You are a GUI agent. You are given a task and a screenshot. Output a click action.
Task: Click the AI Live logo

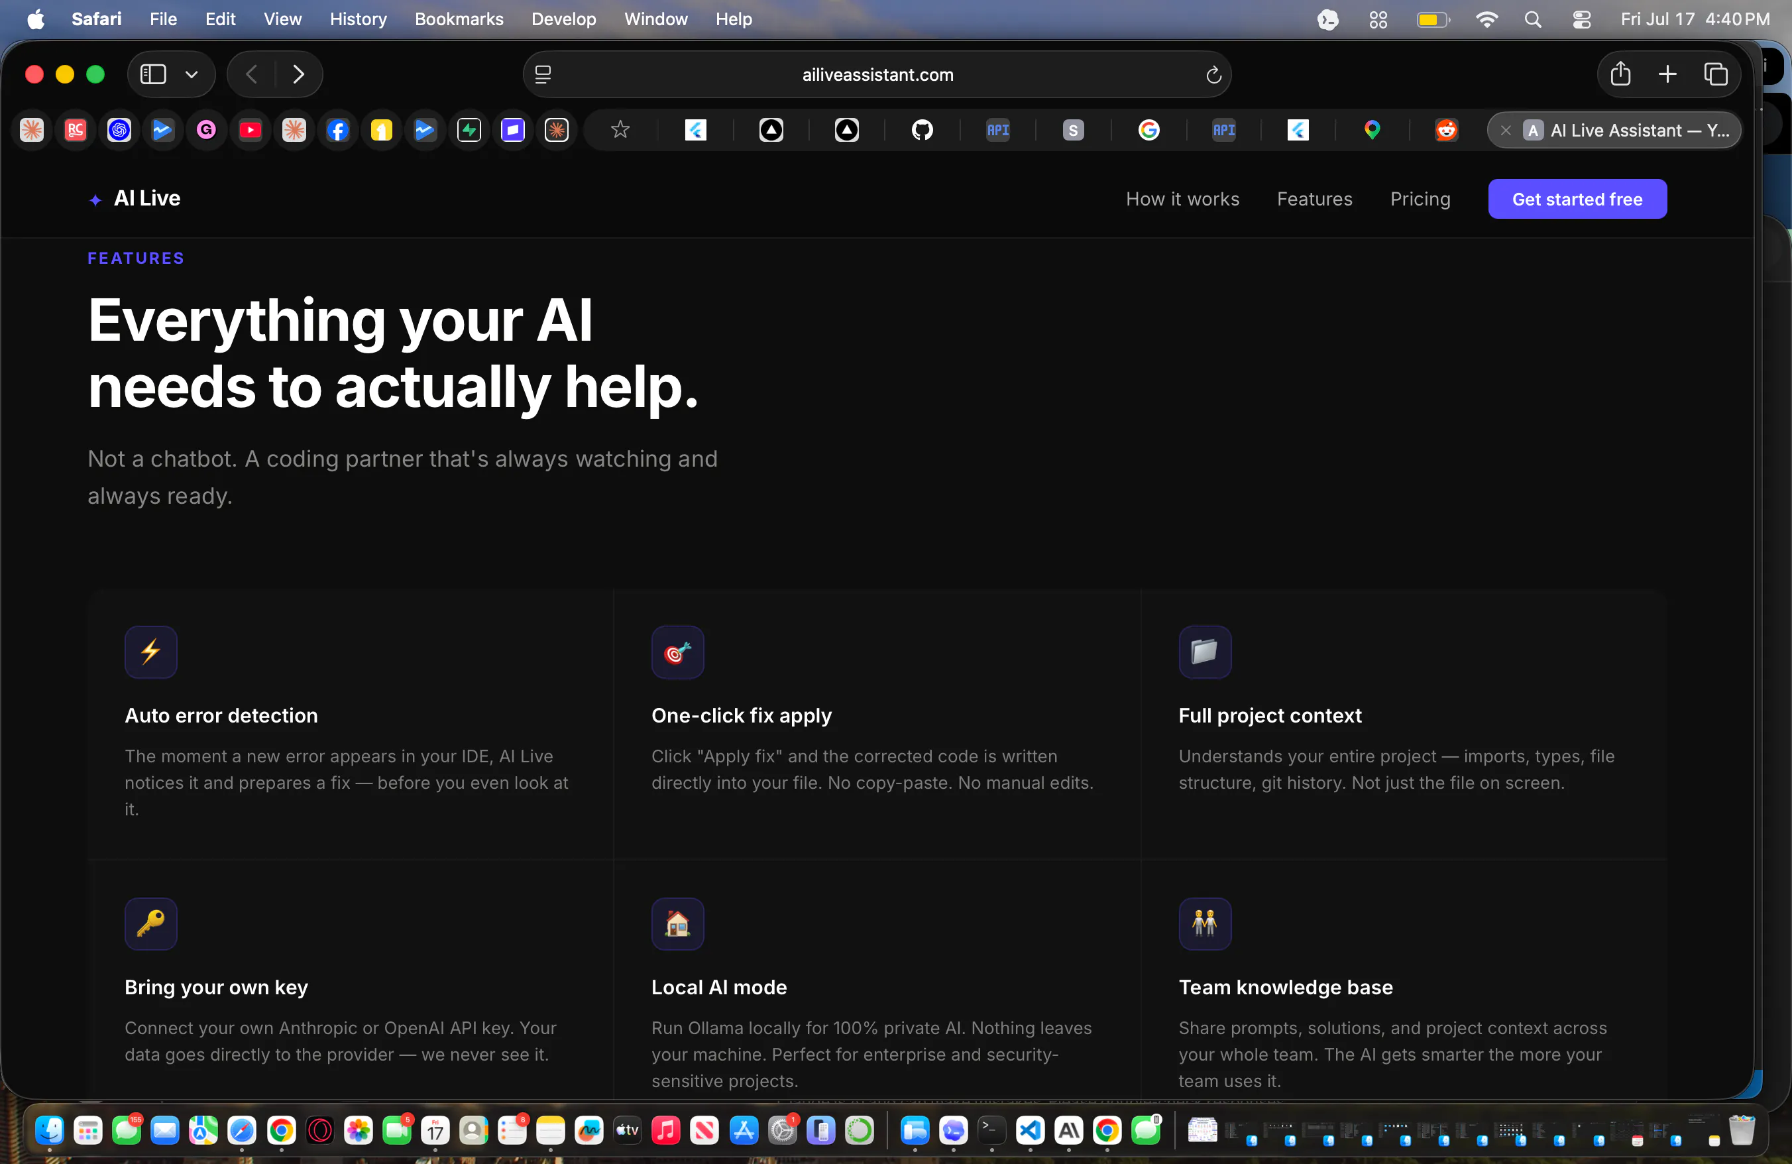[135, 198]
